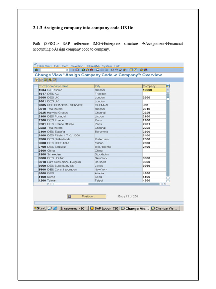This screenshot has height=289, width=216.
Task: Click the SAP menu icon above Table View
Action: point(35,64)
